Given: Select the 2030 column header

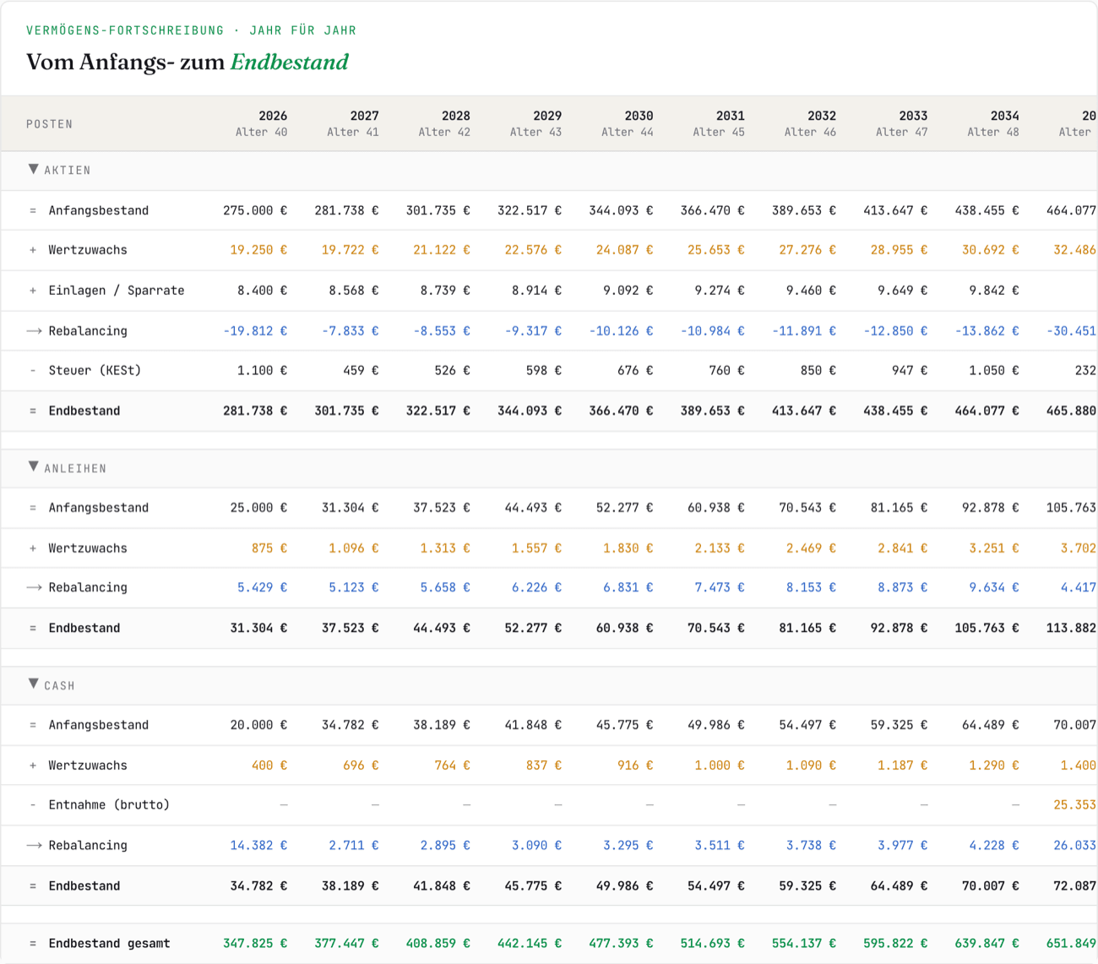Looking at the screenshot, I should point(627,123).
